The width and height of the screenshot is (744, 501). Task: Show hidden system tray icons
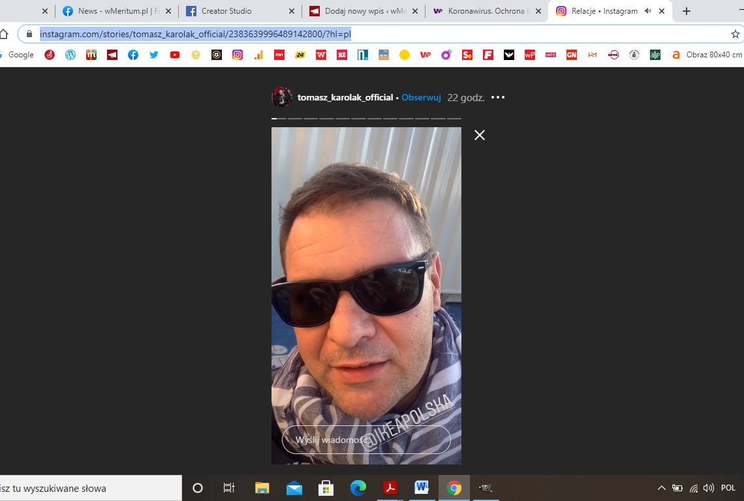click(661, 488)
